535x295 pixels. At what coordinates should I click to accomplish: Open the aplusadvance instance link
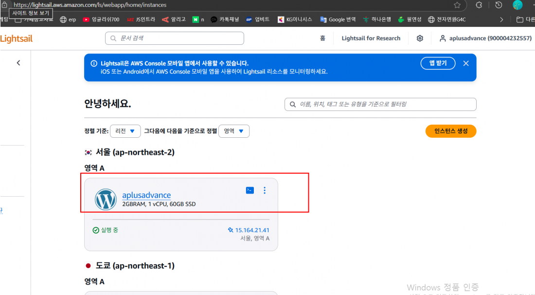click(146, 195)
